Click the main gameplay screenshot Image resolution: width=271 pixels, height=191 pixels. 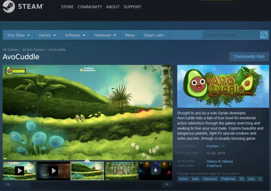88,112
